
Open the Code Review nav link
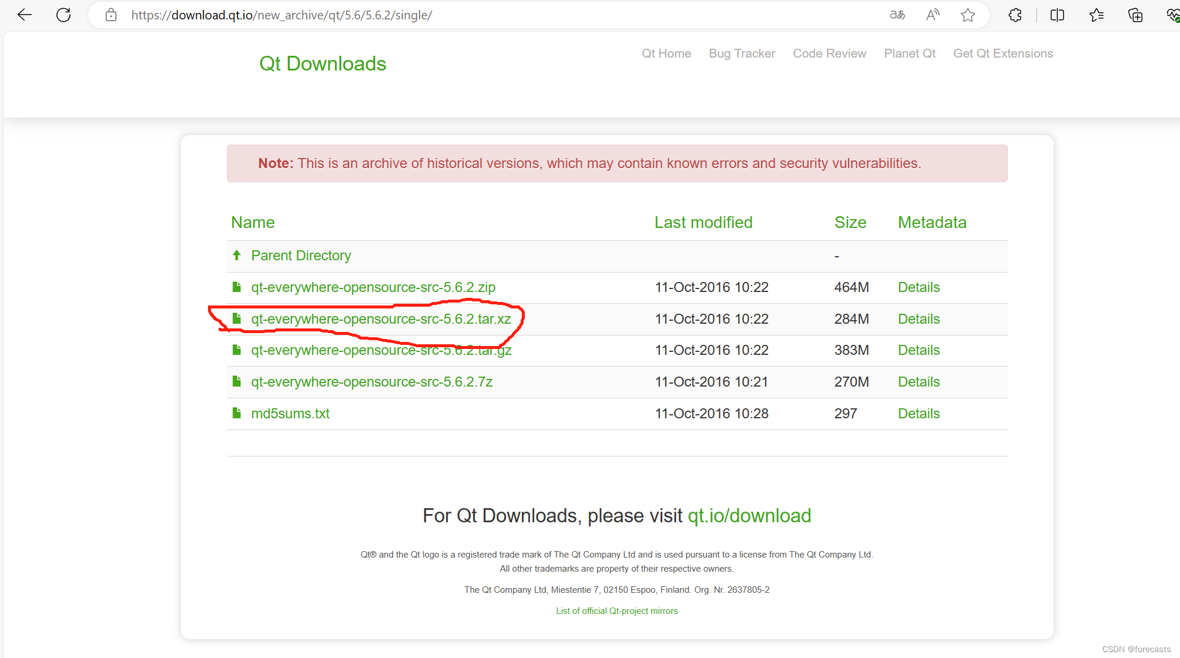pyautogui.click(x=830, y=53)
